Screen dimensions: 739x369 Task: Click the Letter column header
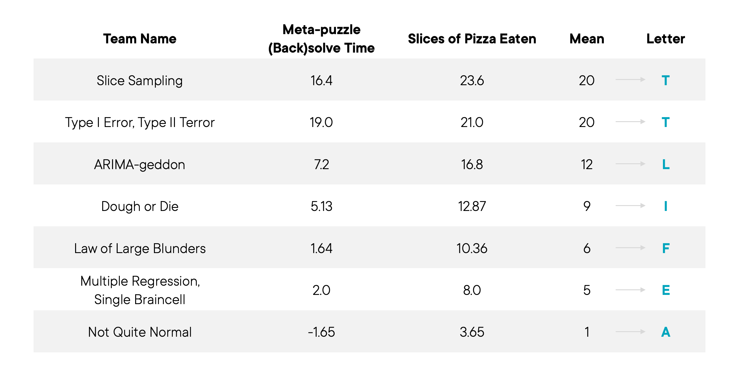[666, 39]
